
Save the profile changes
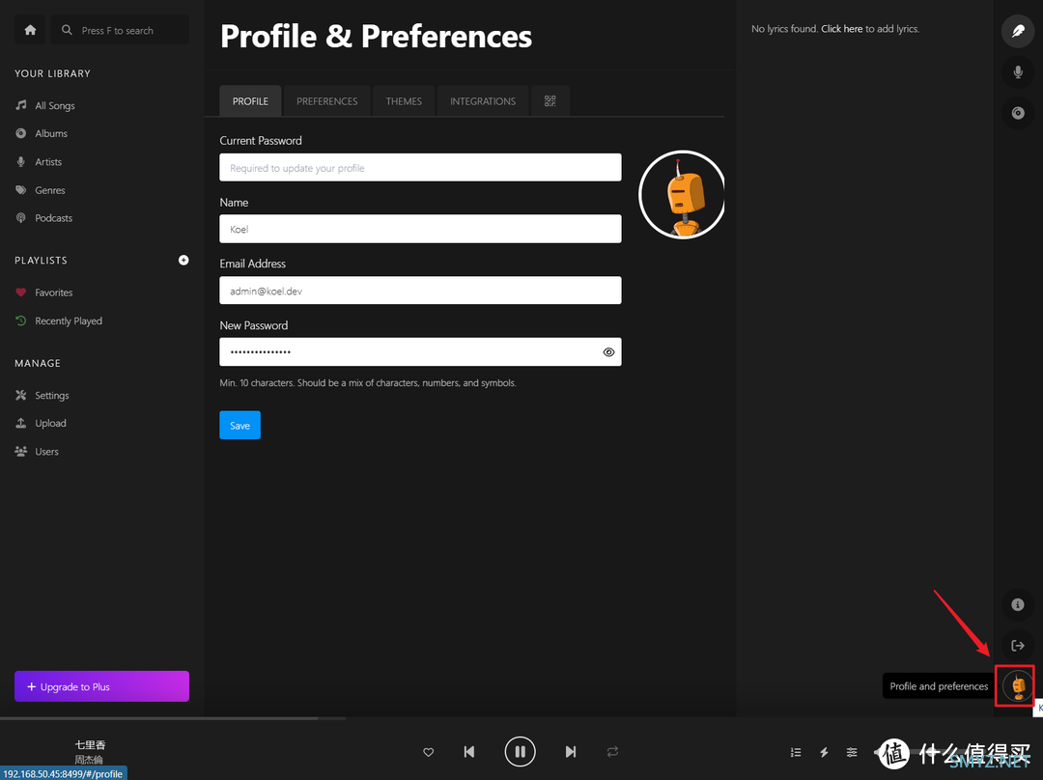(240, 425)
